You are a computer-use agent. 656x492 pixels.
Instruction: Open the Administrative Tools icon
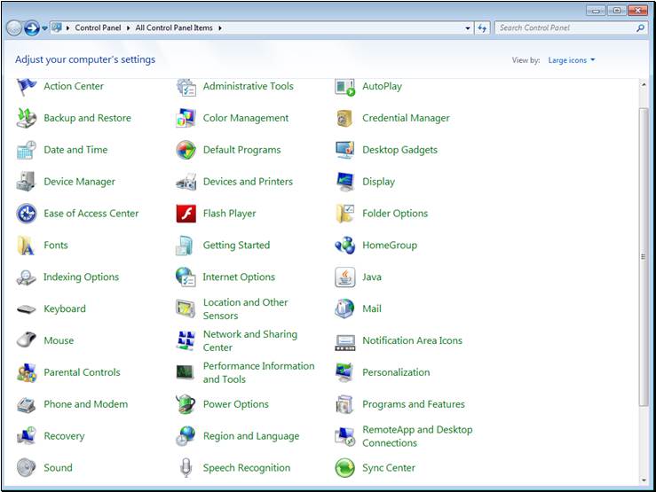coord(186,87)
